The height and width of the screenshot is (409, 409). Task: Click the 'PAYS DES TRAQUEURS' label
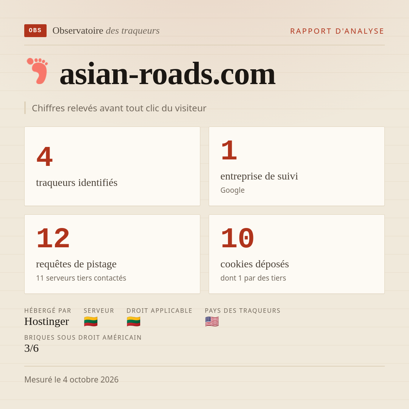tap(243, 311)
